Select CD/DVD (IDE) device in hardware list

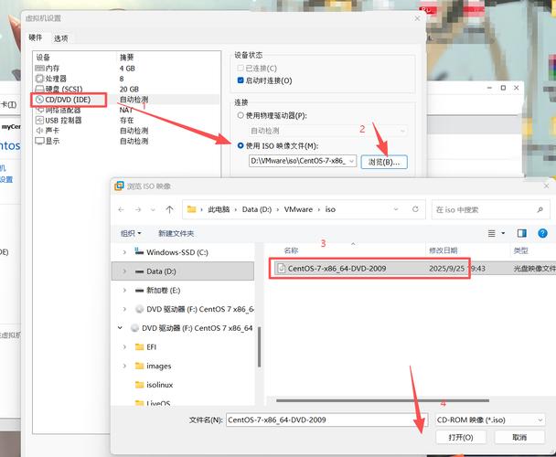69,99
